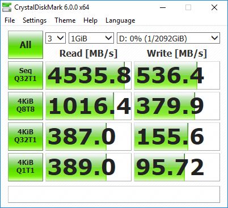Image resolution: width=228 pixels, height=208 pixels.
Task: Start the Seq Q32T1 benchmark
Action: coord(26,75)
